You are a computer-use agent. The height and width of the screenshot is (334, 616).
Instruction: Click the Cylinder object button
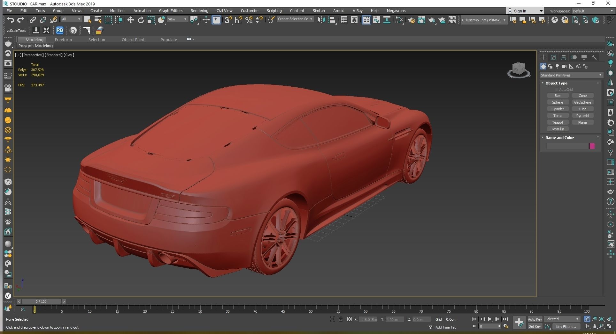[558, 109]
